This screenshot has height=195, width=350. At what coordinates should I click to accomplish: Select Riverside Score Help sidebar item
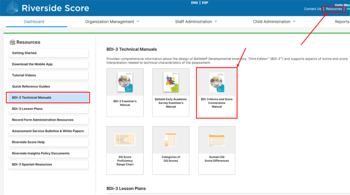click(48, 142)
